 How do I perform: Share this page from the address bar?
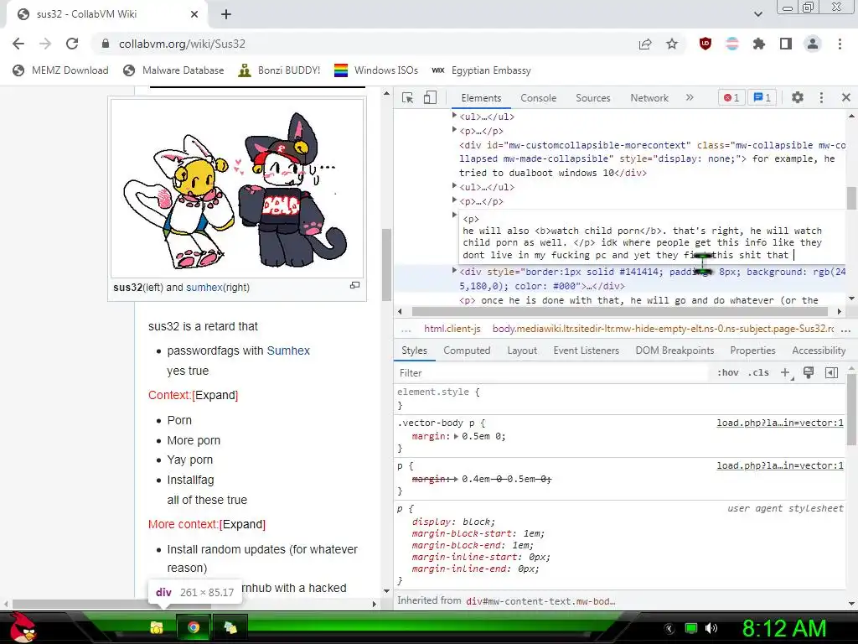tap(645, 44)
